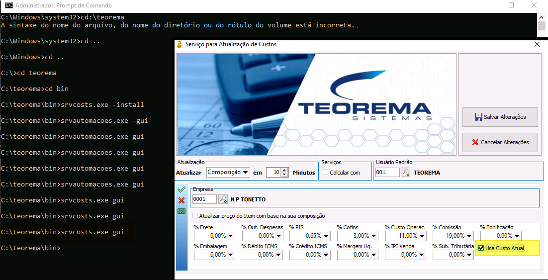This screenshot has height=280, width=548.
Task: Click the Usuário Padrão code field 001
Action: pyautogui.click(x=387, y=173)
